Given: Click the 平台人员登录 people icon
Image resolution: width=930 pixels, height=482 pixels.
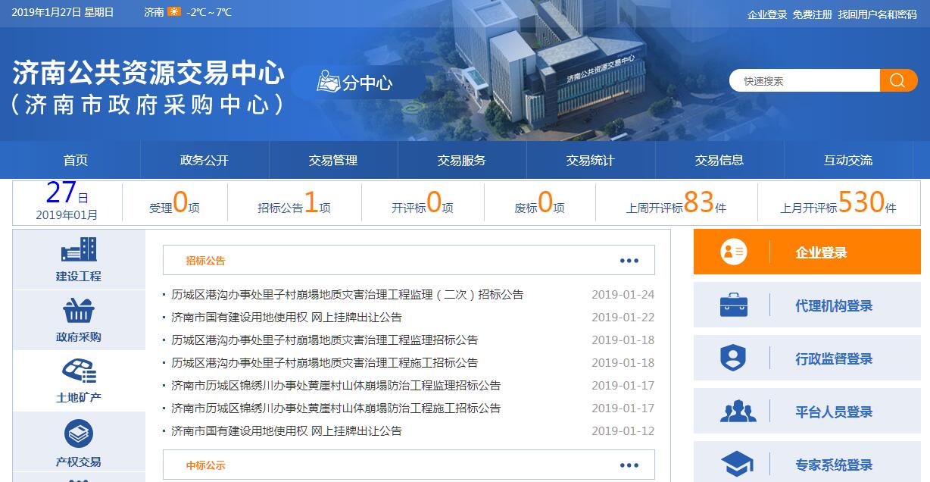Looking at the screenshot, I should (738, 412).
